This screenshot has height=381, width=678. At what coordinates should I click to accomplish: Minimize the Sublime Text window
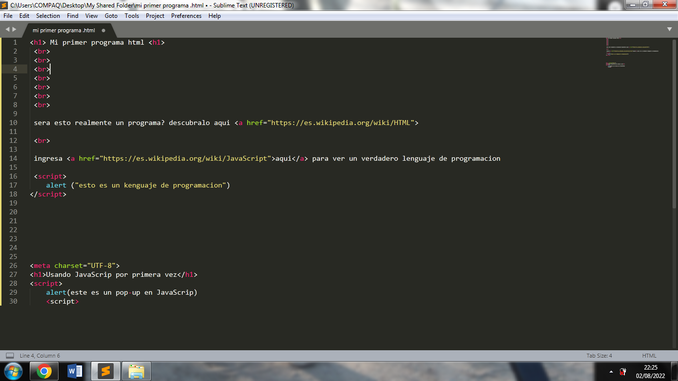click(x=632, y=4)
